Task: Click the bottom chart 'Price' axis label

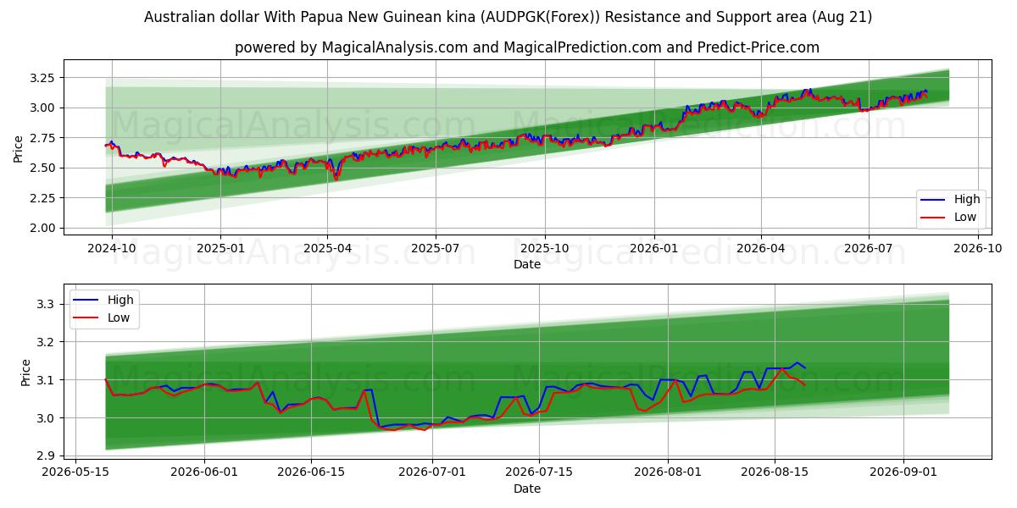Action: [26, 373]
